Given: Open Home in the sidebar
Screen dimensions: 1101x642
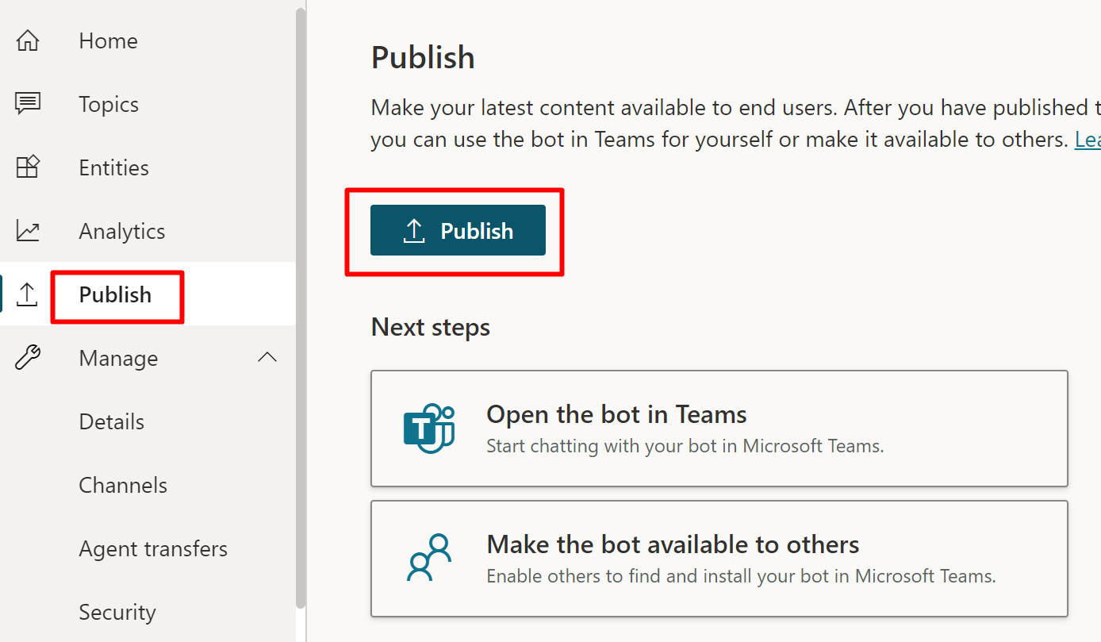Looking at the screenshot, I should [x=108, y=40].
